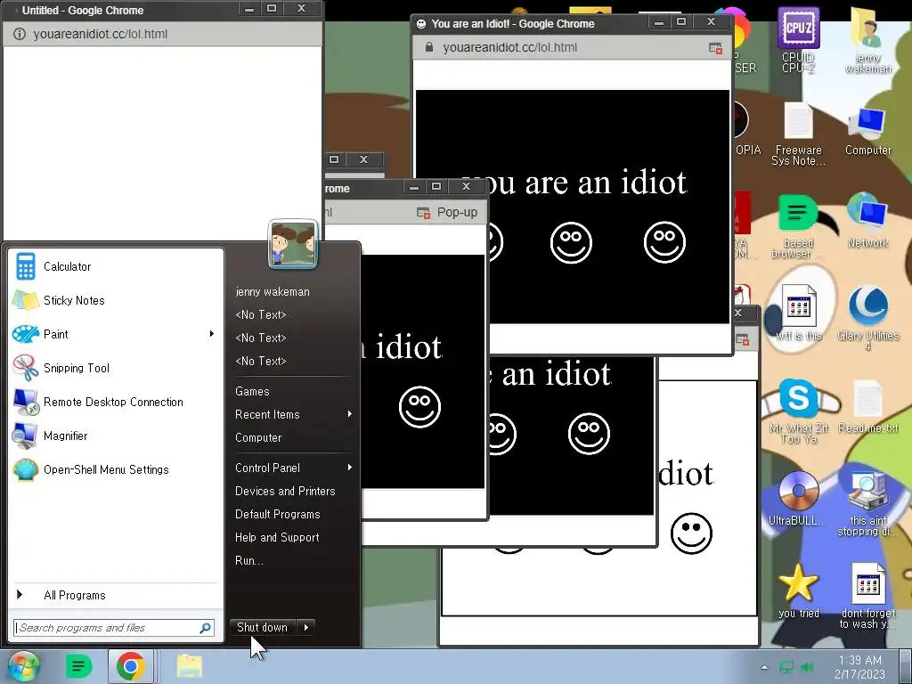Open this aint stopping desktop icon
The height and width of the screenshot is (684, 912).
pos(867,504)
